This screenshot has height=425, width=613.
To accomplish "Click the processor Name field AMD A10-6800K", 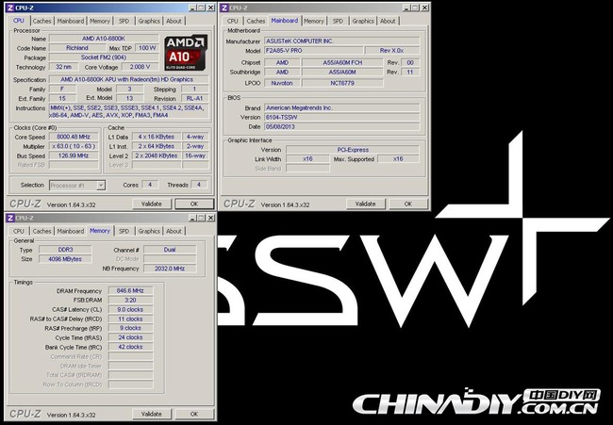I will click(x=104, y=39).
